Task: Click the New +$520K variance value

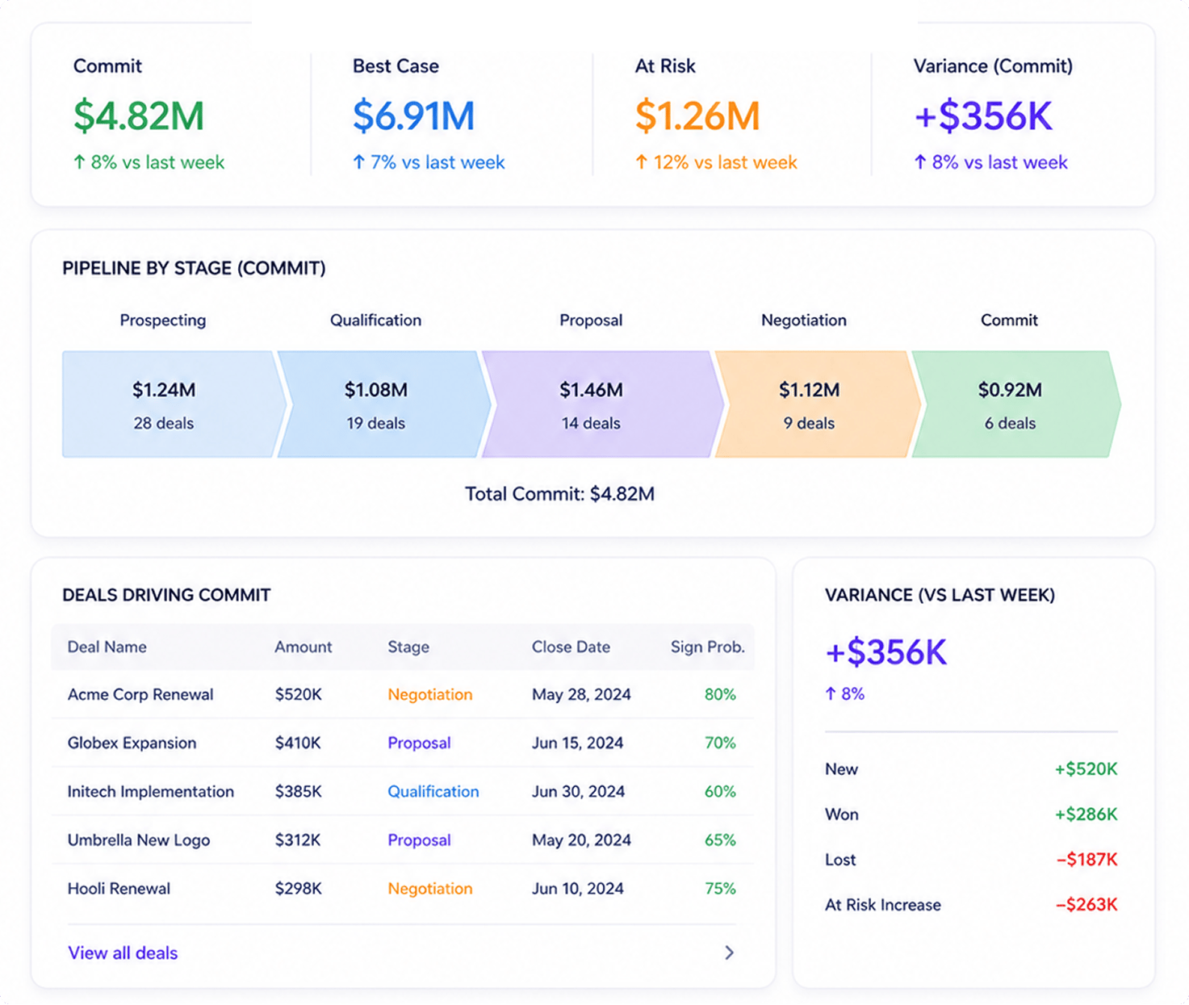Action: [1086, 769]
